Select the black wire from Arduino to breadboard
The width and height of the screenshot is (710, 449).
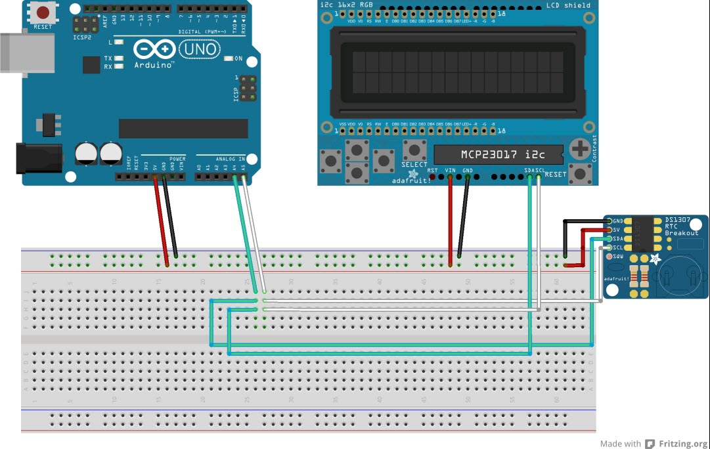click(x=170, y=217)
